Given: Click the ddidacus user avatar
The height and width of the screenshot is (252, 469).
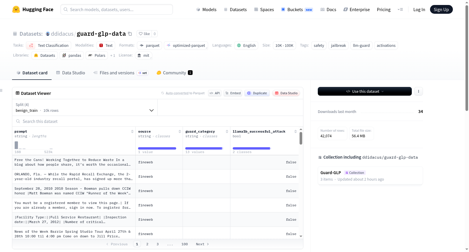Looking at the screenshot, I should point(48,34).
